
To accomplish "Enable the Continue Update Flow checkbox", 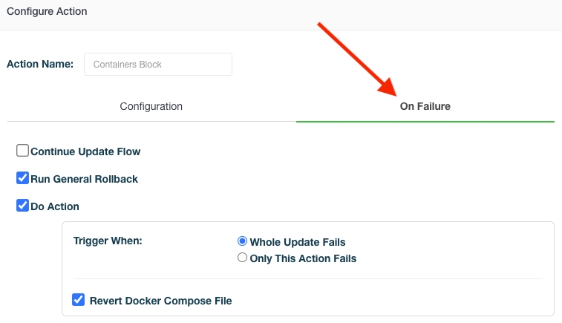I will coord(23,151).
